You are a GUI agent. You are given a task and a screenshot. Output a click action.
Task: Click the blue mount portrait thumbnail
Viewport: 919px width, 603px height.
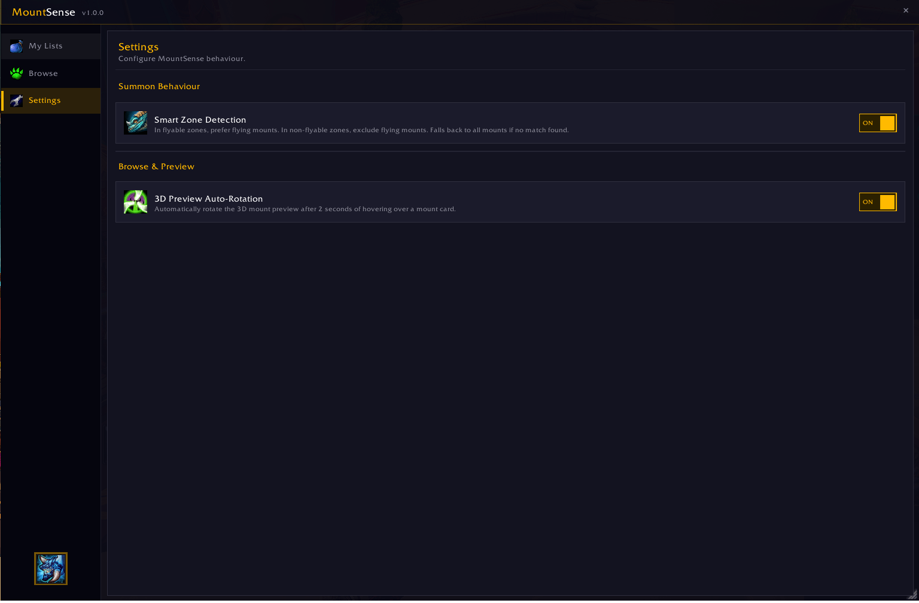click(51, 568)
